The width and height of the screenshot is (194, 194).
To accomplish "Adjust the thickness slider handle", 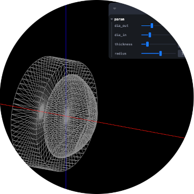I will [x=147, y=44].
